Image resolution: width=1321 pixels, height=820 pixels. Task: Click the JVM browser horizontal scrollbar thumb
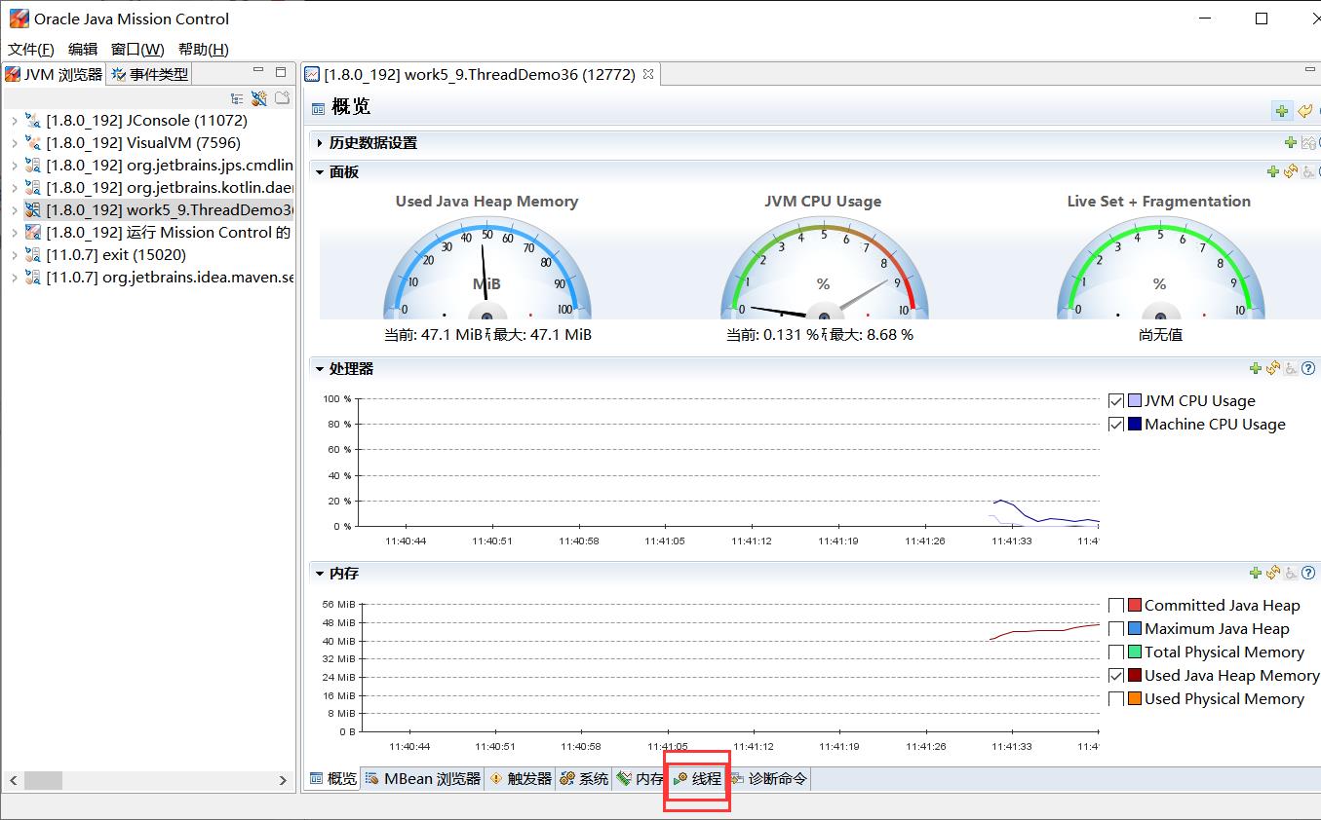click(x=44, y=780)
